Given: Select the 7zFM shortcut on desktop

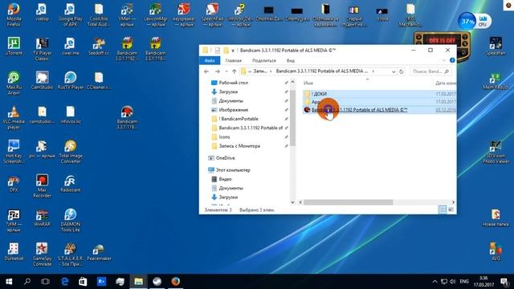Looking at the screenshot, I should pyautogui.click(x=14, y=220).
